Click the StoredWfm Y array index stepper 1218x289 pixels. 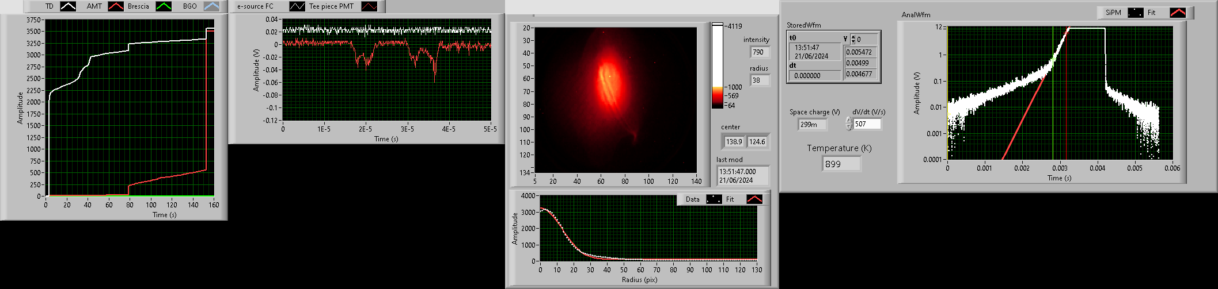[x=853, y=39]
